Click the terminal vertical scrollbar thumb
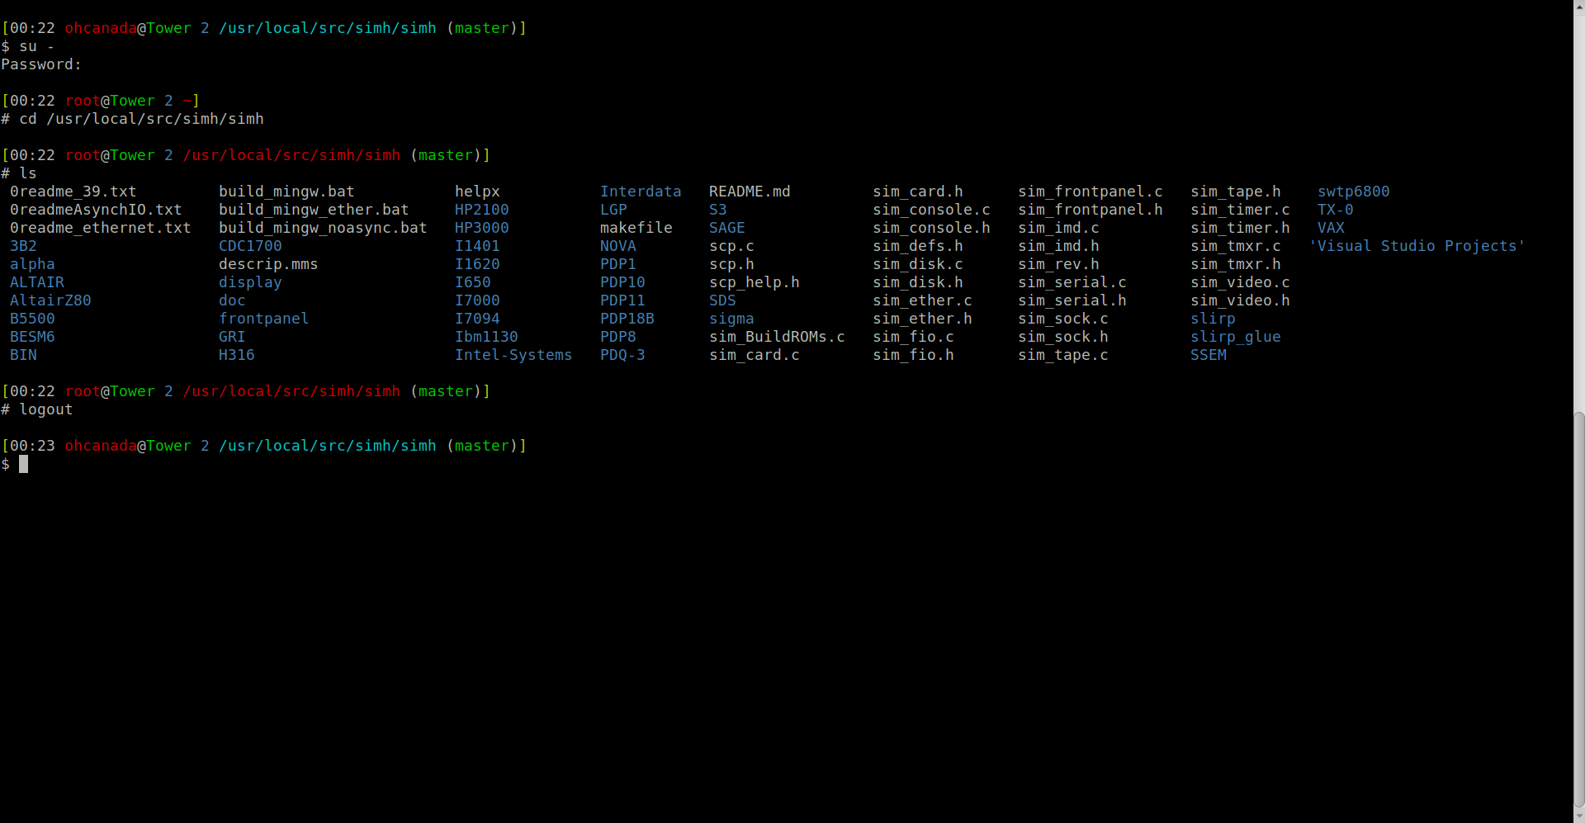1585x823 pixels. coord(1578,608)
